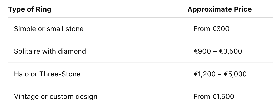Viewport: 273px width, 110px height.
Task: Select the 'Simple or small stone' cell
Action: [x=49, y=29]
